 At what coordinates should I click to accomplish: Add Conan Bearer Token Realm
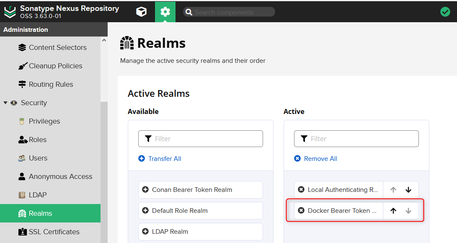201,190
